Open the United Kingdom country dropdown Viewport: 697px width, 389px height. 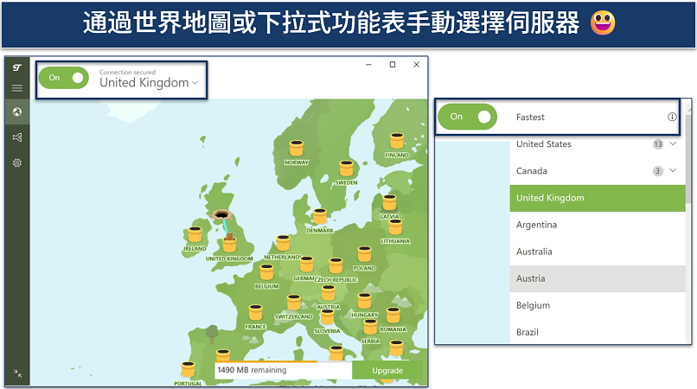click(149, 83)
